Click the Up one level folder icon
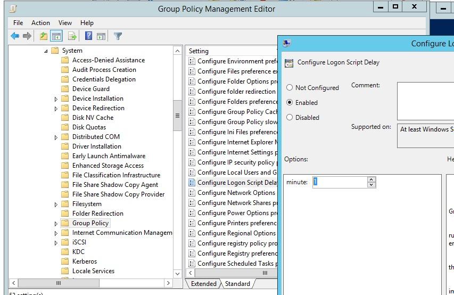The width and height of the screenshot is (454, 295). tap(44, 36)
